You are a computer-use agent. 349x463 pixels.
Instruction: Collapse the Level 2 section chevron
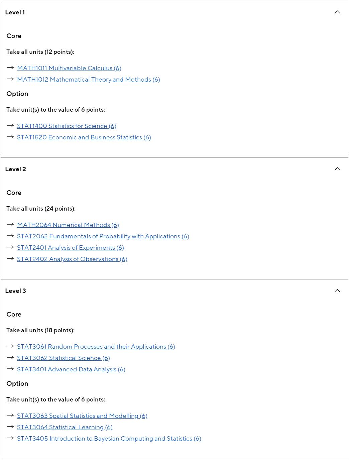[337, 169]
